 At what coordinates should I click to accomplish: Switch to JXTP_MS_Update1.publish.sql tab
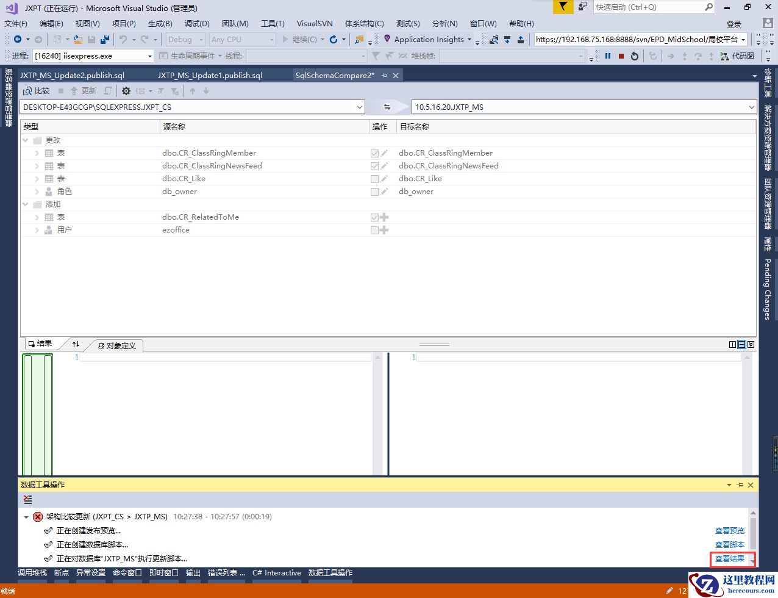210,76
